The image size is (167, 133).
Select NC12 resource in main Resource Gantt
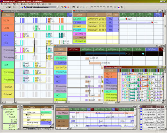pos(8,28)
